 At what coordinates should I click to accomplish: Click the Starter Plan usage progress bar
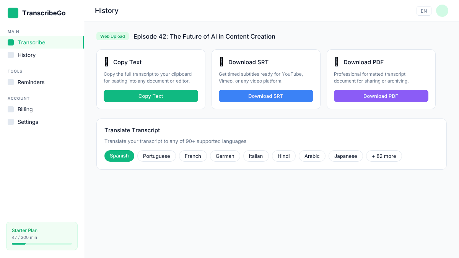click(42, 243)
